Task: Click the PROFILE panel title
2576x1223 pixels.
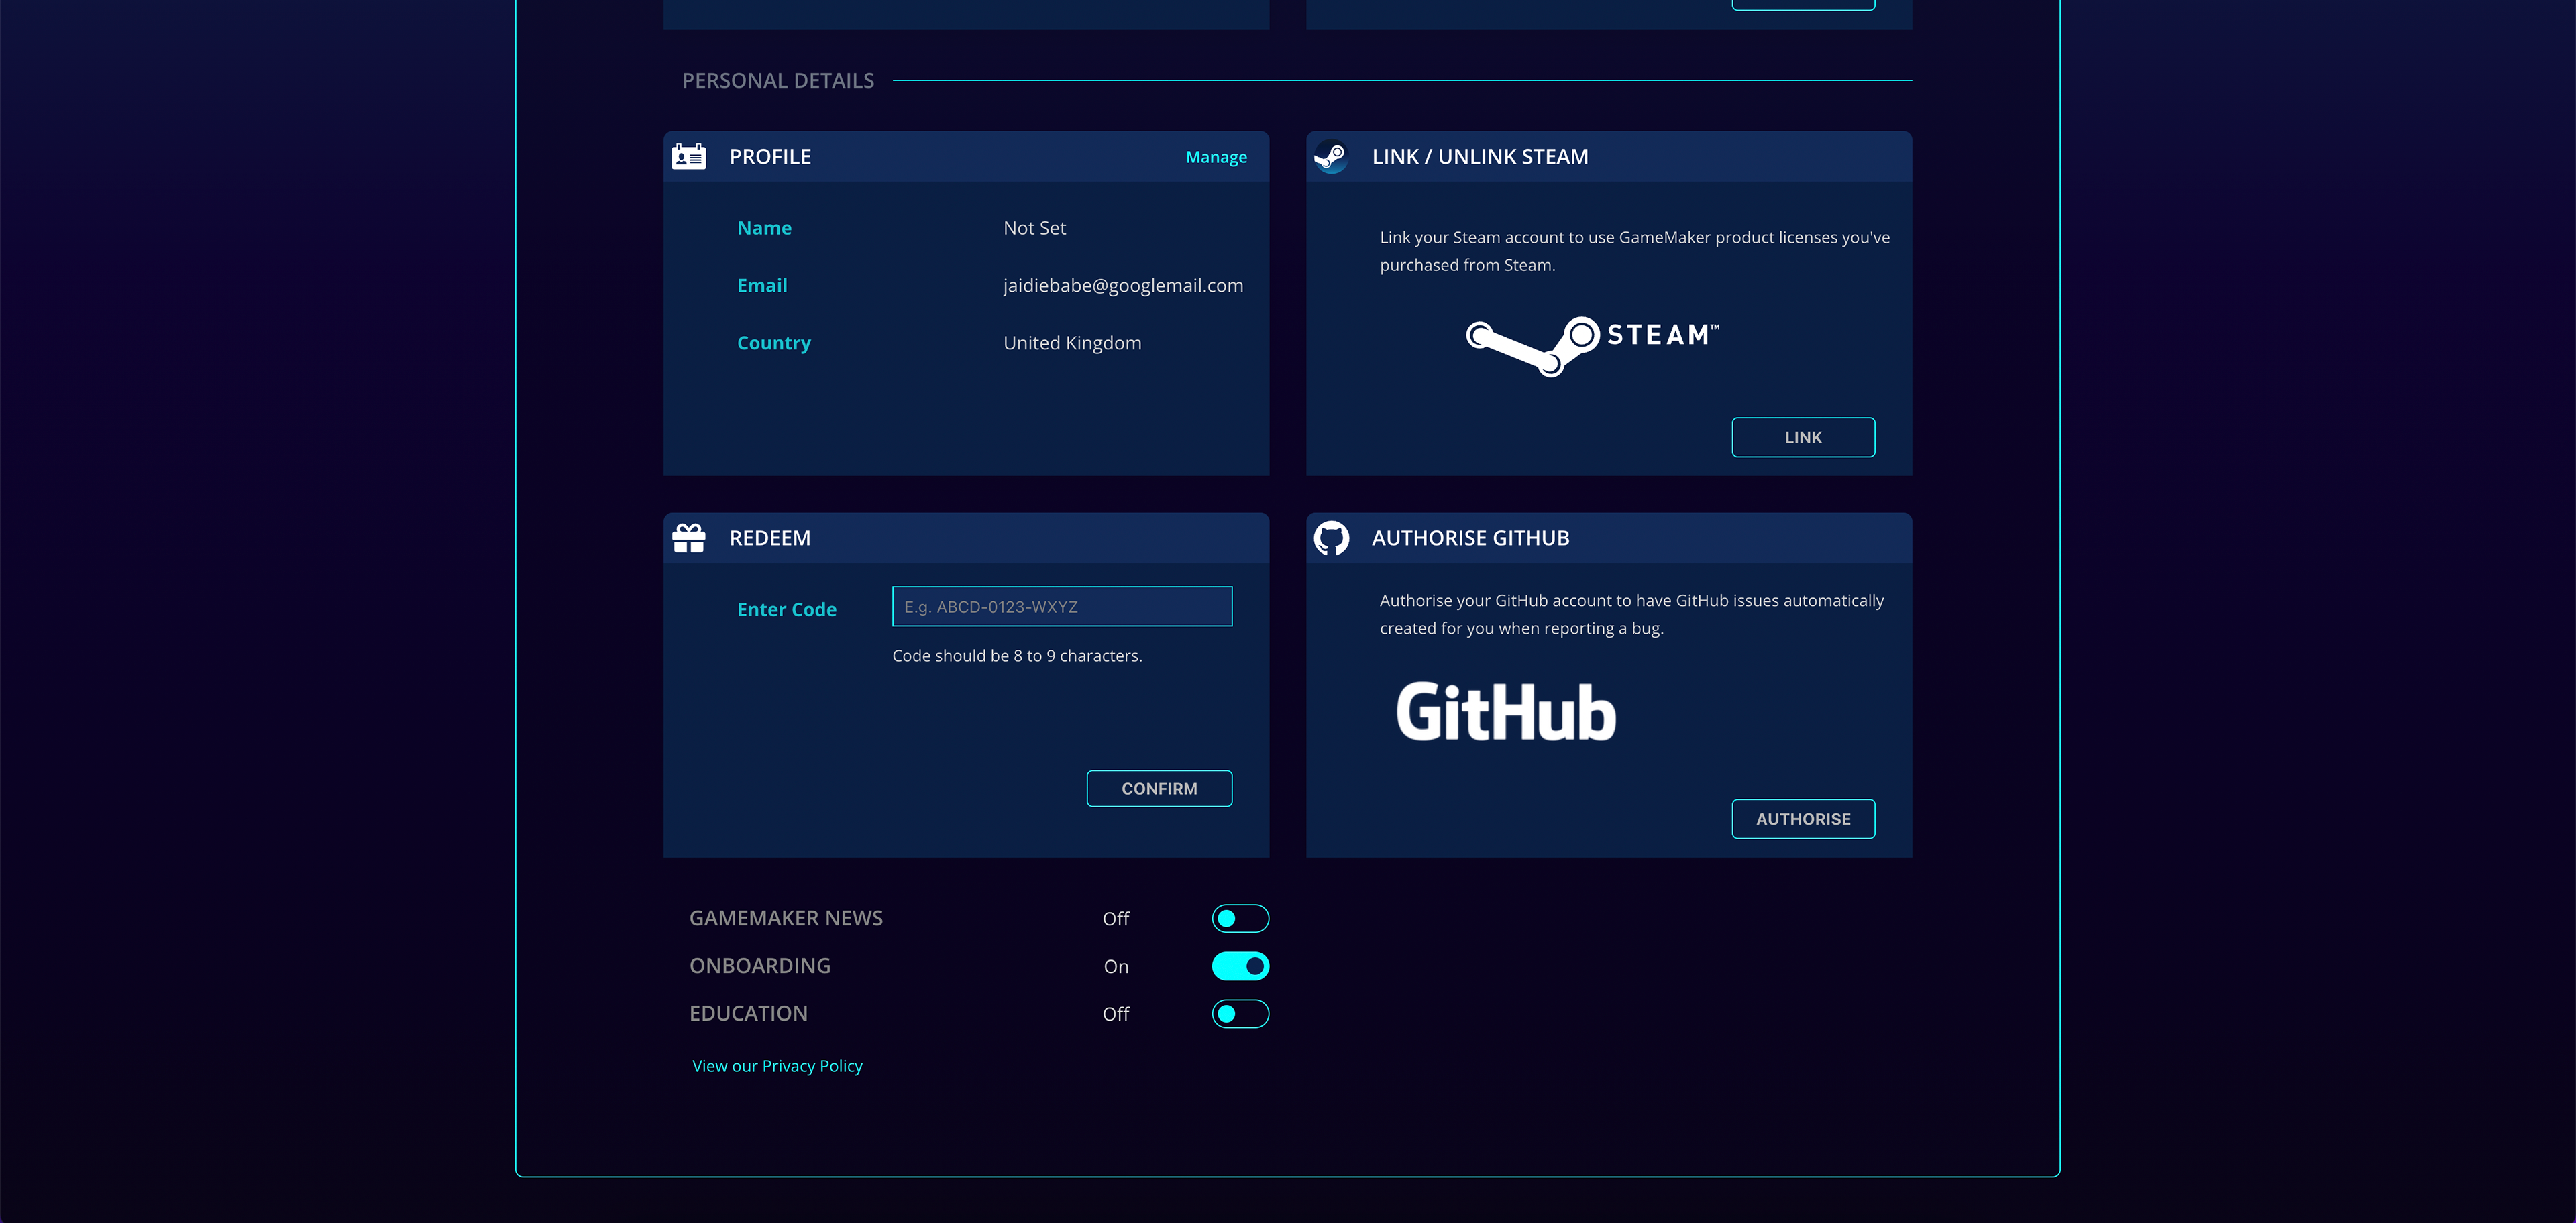Action: pos(770,157)
